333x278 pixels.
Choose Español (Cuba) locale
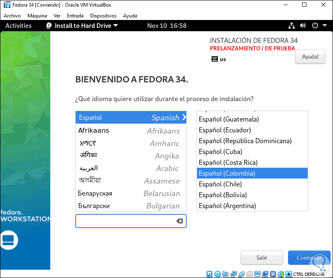click(252, 152)
